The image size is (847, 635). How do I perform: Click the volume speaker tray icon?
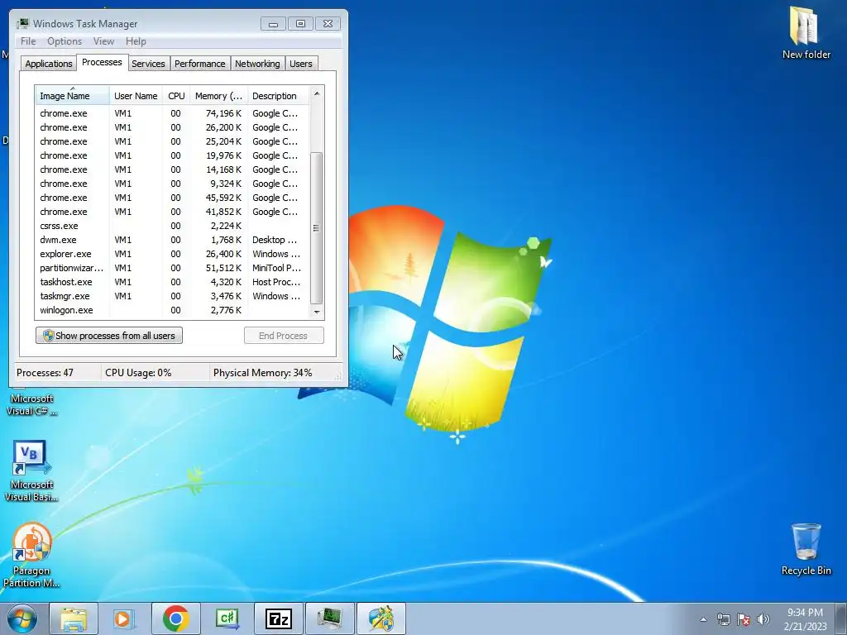coord(763,620)
